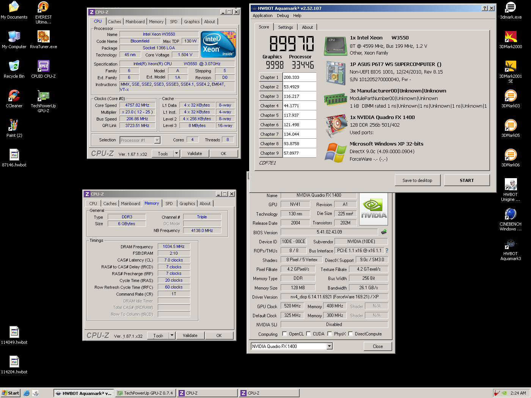
Task: Toggle DirectCompute checkbox in GPU-Z
Action: (x=351, y=334)
